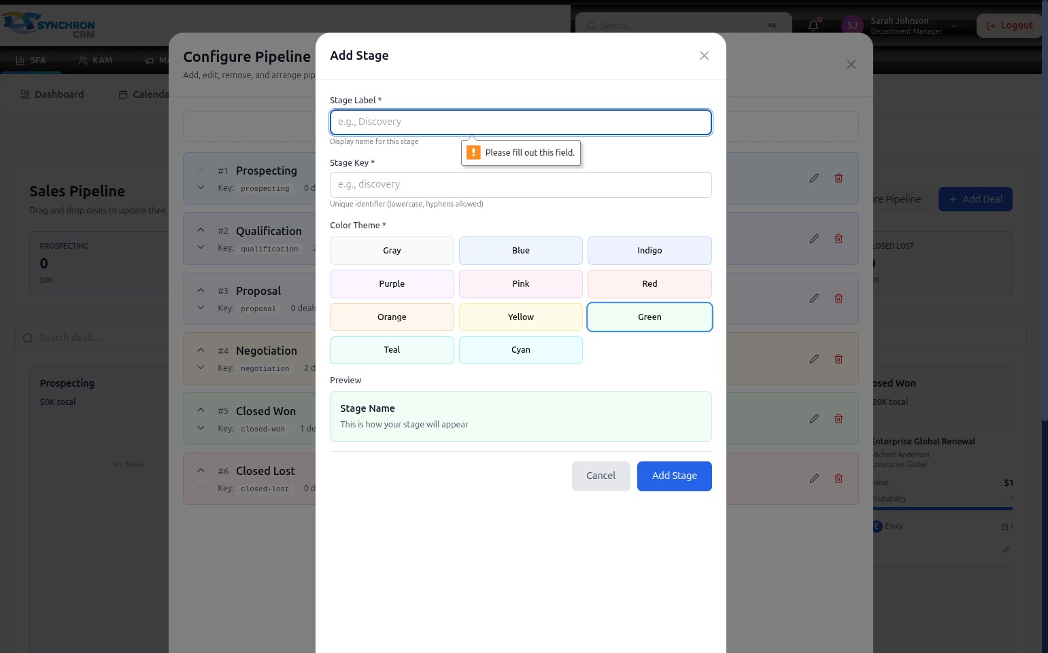
Task: Move Negotiation stage up arrow
Action: (201, 350)
